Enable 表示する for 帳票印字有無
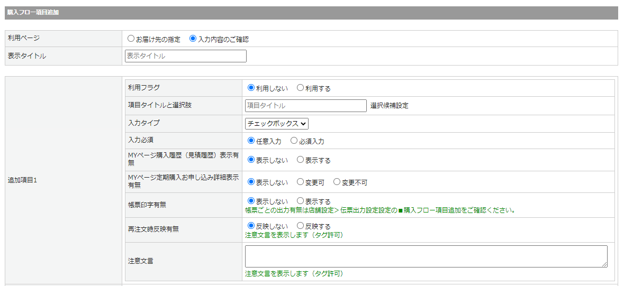This screenshot has width=624, height=286. (x=300, y=201)
